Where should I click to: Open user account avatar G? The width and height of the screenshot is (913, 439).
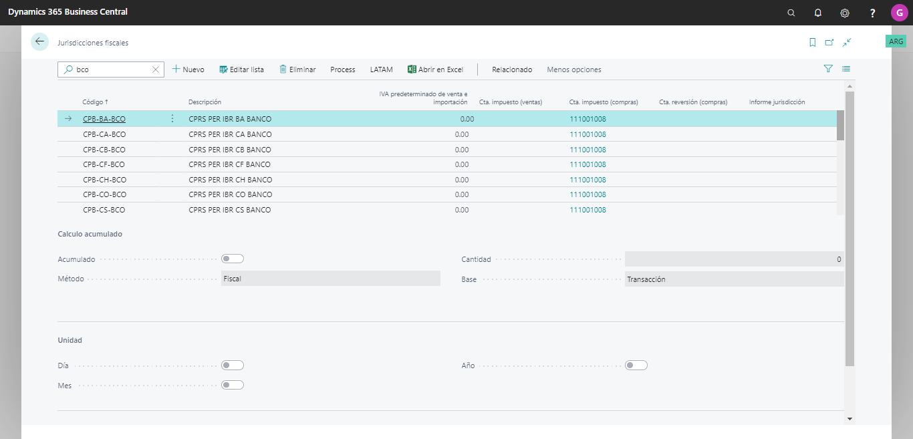899,13
